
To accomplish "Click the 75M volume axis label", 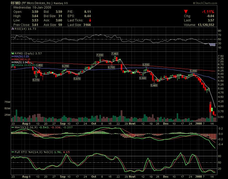I will pos(7,102).
